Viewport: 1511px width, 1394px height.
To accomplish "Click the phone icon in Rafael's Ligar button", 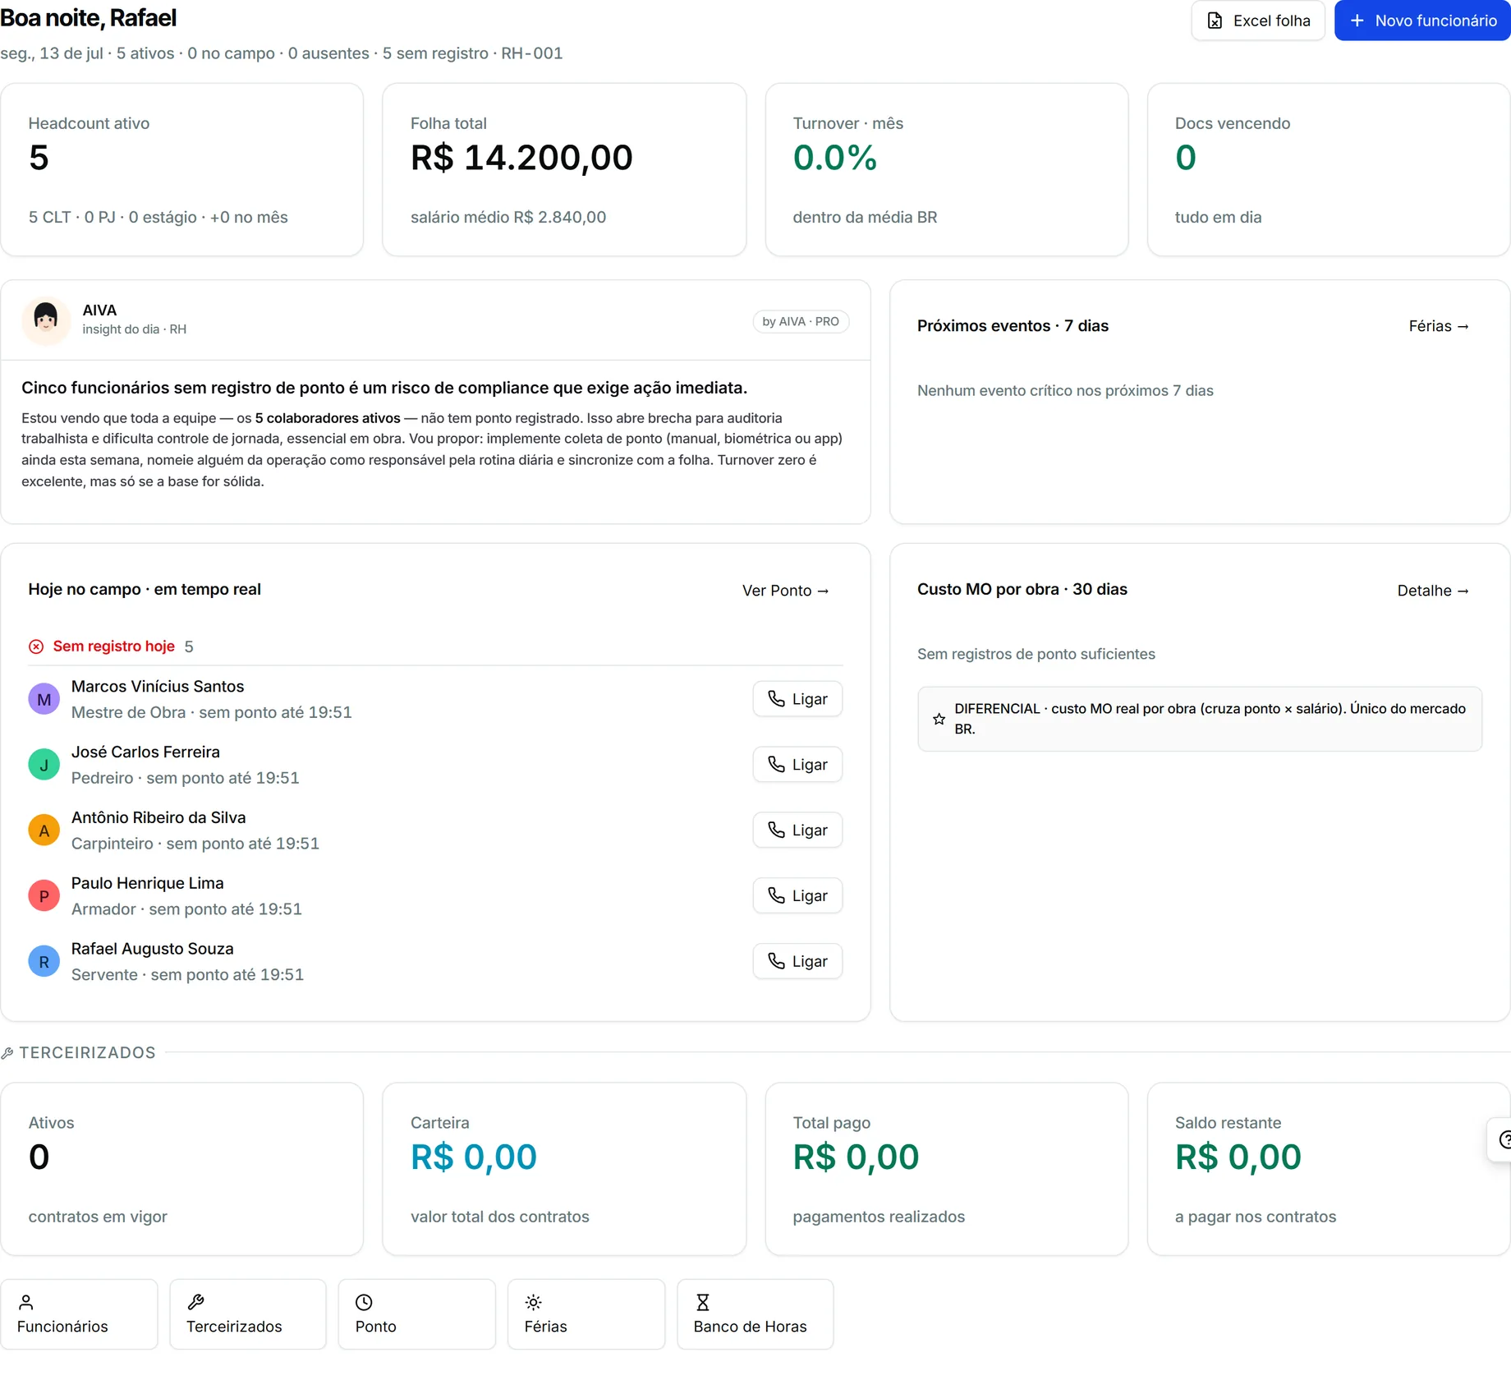I will (776, 961).
